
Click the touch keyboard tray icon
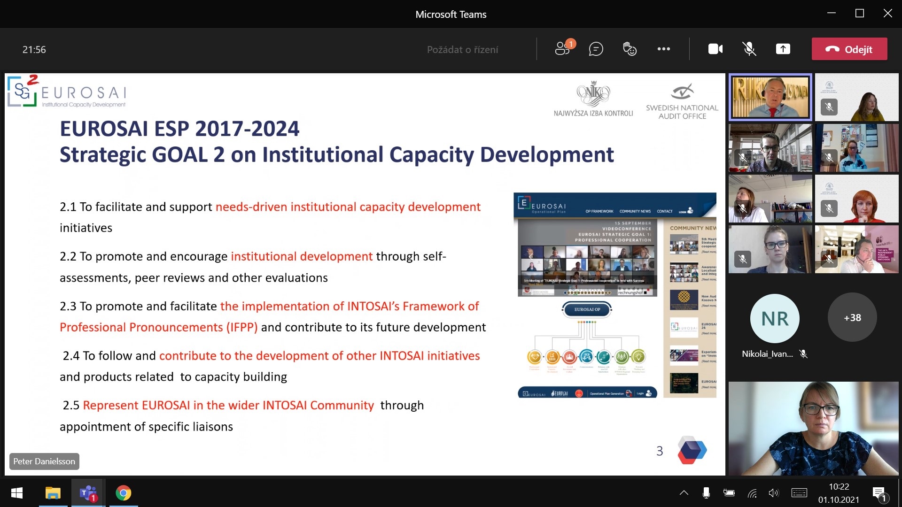[799, 493]
